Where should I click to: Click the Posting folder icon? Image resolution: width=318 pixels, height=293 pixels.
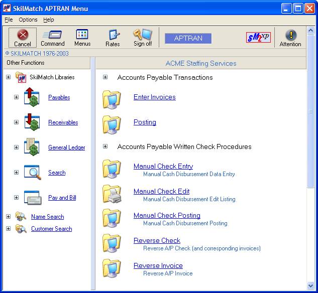point(112,125)
